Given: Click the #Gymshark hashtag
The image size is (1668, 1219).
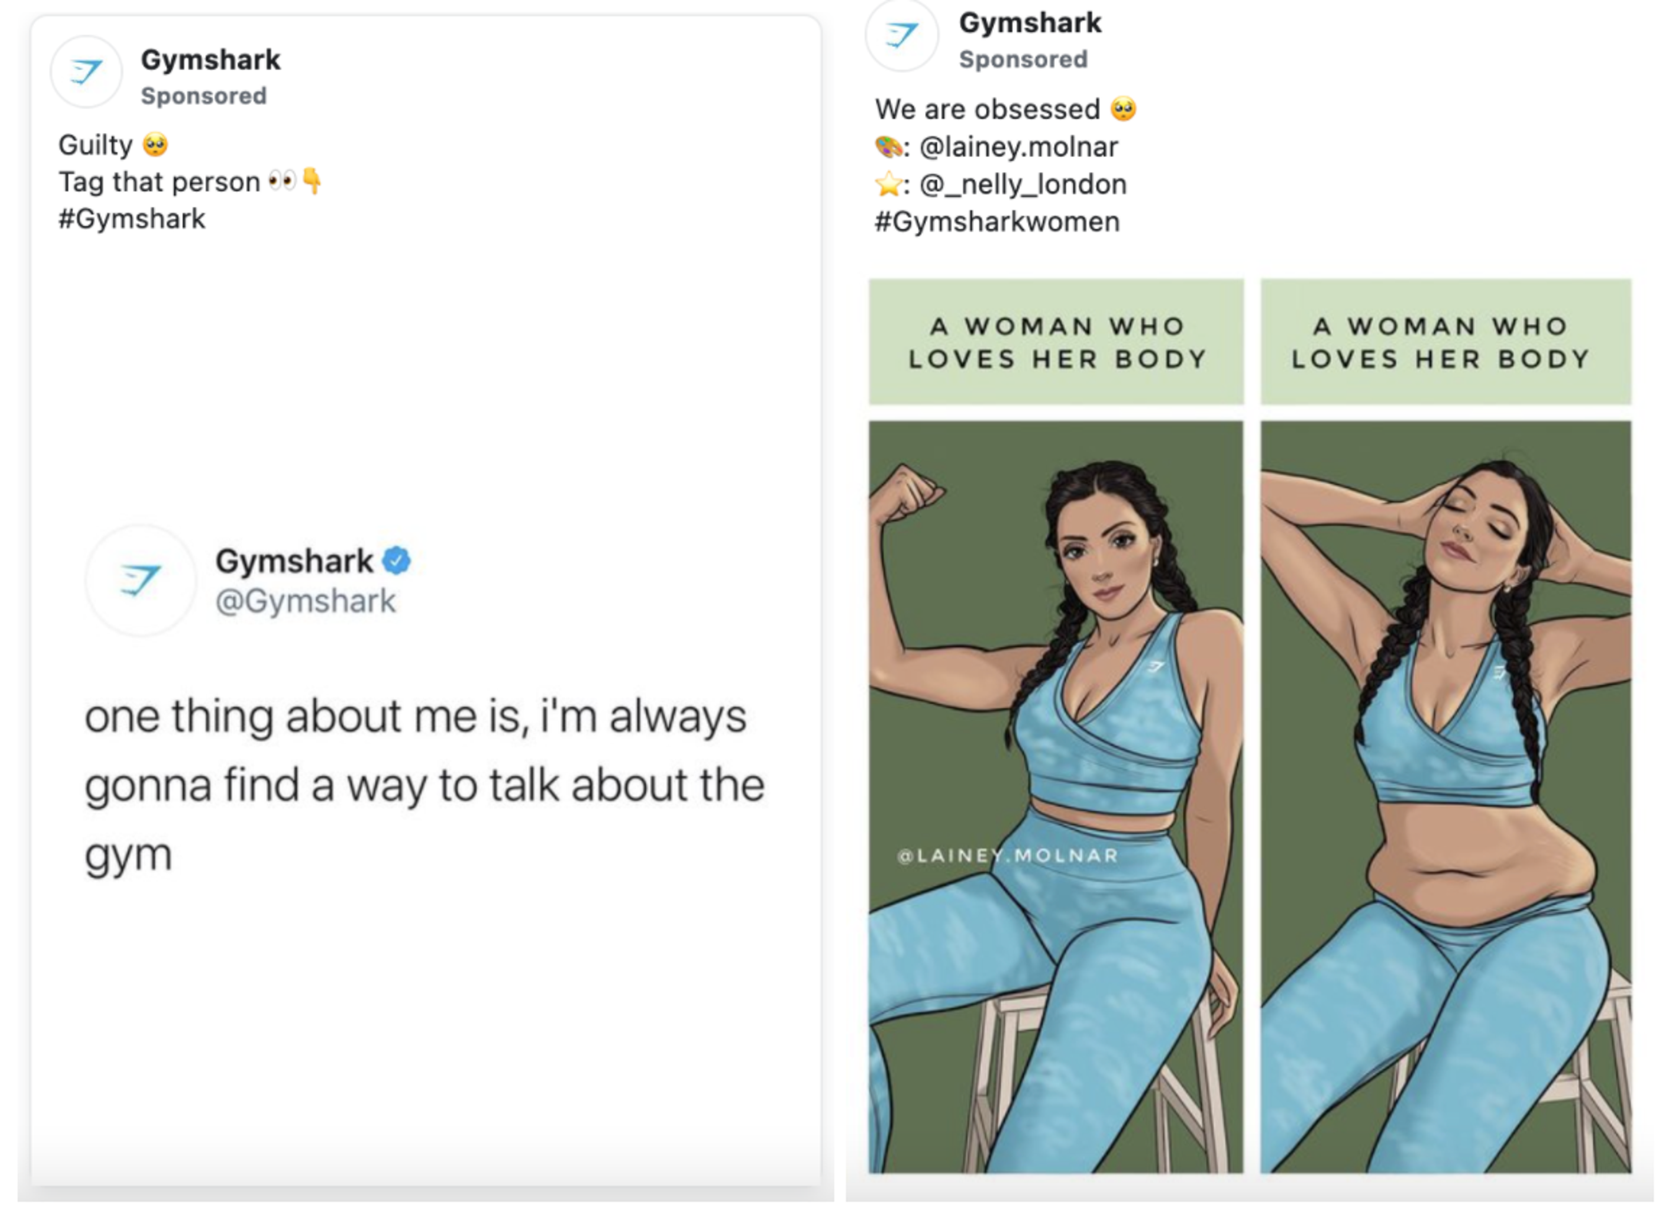Looking at the screenshot, I should [x=132, y=218].
